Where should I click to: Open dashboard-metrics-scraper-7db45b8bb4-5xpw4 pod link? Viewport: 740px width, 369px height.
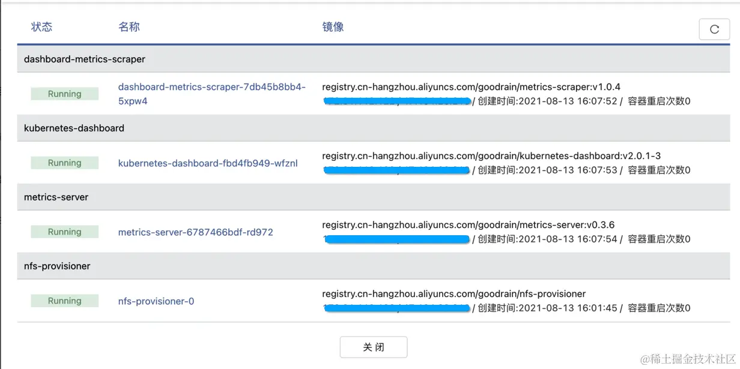pyautogui.click(x=212, y=94)
